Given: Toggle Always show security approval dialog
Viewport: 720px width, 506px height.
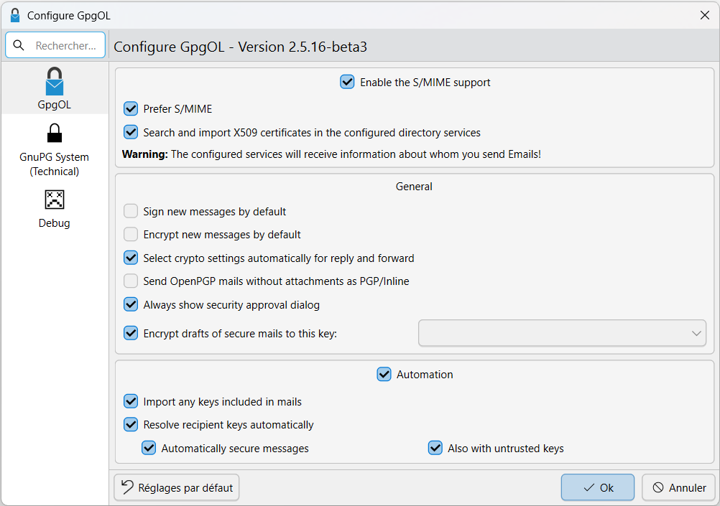Looking at the screenshot, I should click(x=131, y=305).
